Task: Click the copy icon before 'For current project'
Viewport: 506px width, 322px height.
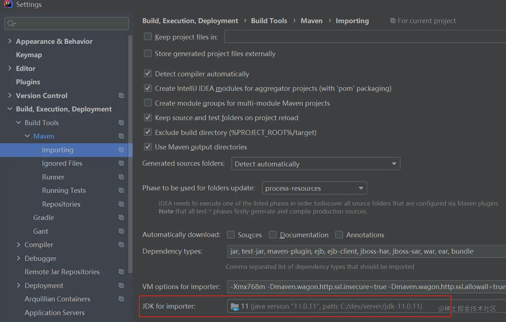Action: point(393,21)
